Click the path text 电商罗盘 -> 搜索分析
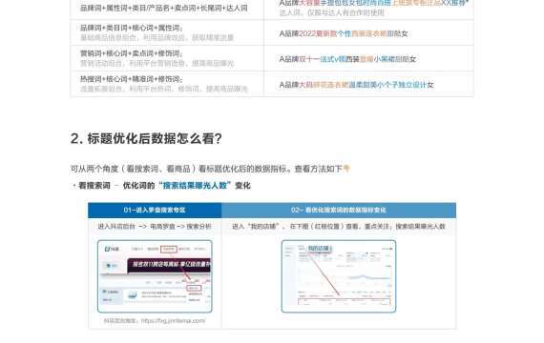The width and height of the screenshot is (544, 343). (180, 227)
